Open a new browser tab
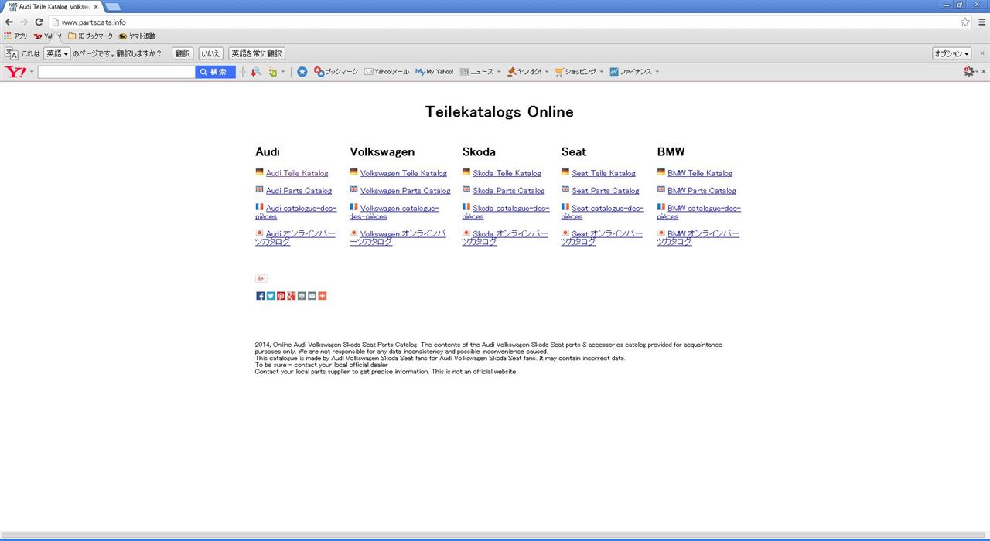 click(113, 6)
